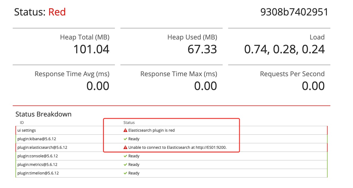This screenshot has height=188, width=353.
Task: Click the plugin:console@5.6.12 entry
Action: (38, 156)
